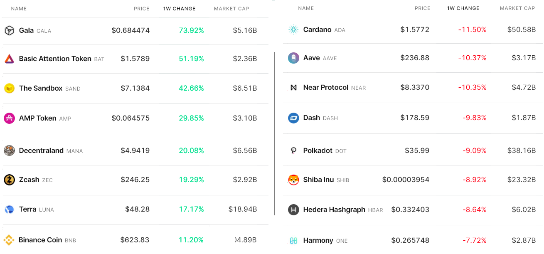Open Near Protocol coin page
This screenshot has height=254, width=544.
click(x=326, y=87)
